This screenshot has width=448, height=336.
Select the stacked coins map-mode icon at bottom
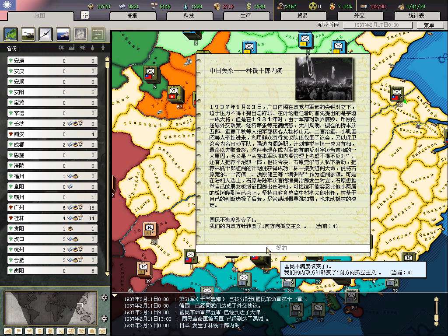50,332
